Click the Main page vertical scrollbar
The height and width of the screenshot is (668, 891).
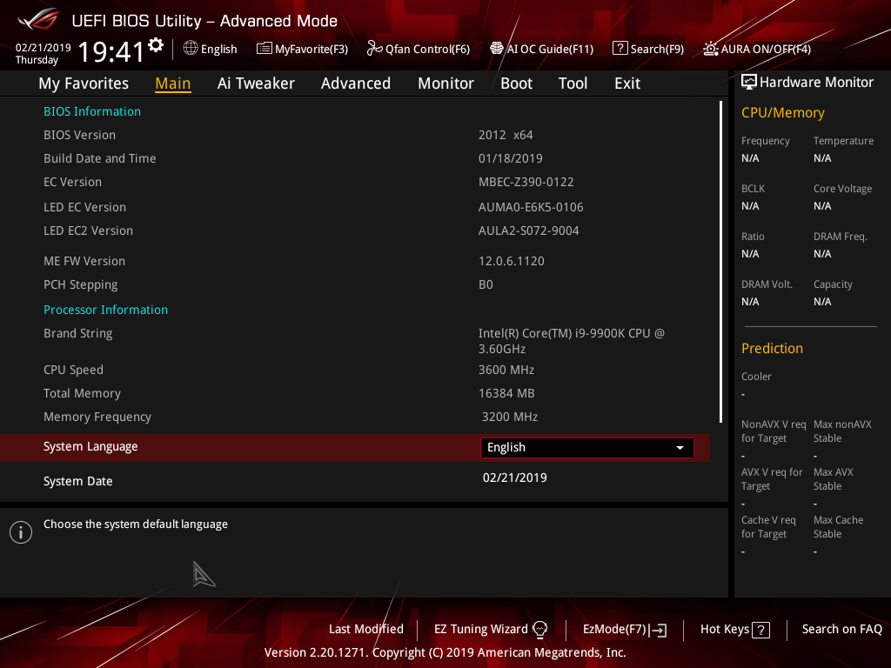pos(720,262)
